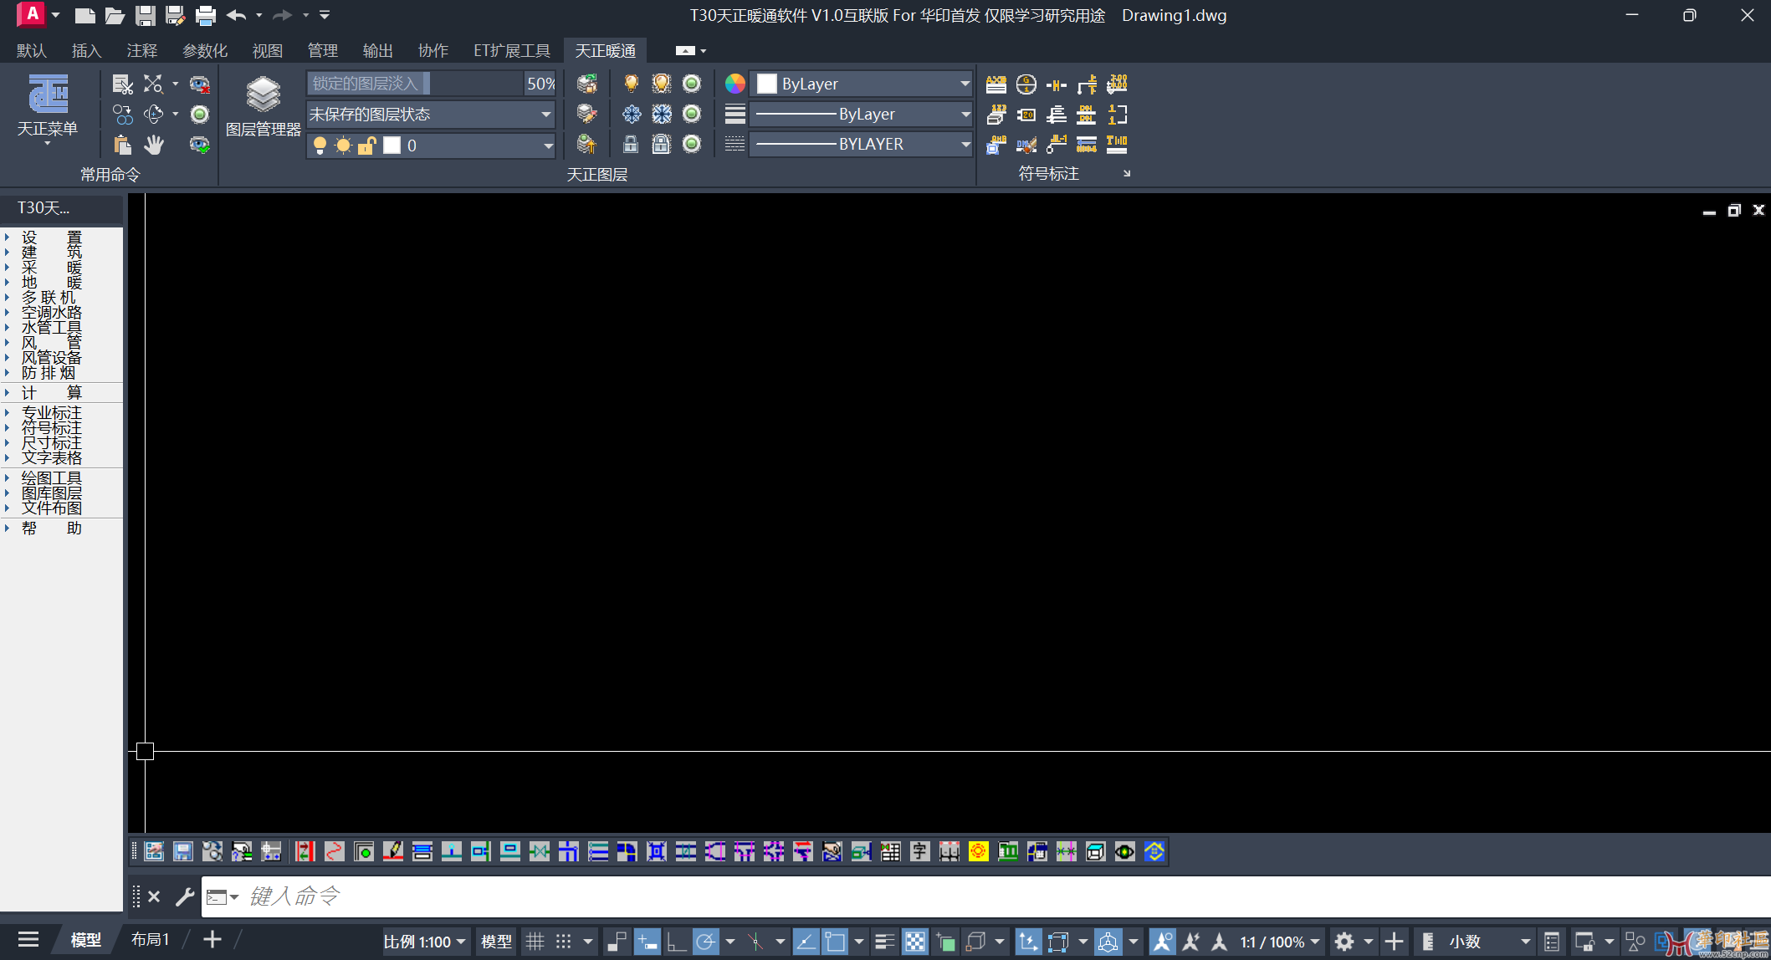This screenshot has width=1771, height=960.
Task: Click the paste clipboard icon in 常用命令
Action: [x=123, y=145]
